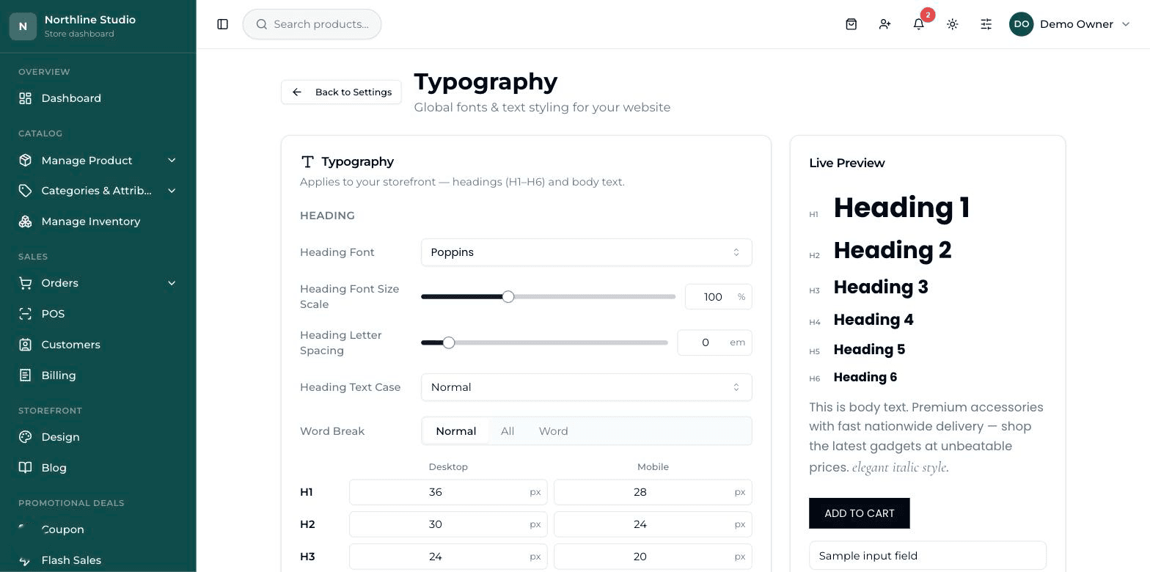Expand the Categories & Attributes chevron
This screenshot has width=1150, height=572.
pyautogui.click(x=172, y=191)
